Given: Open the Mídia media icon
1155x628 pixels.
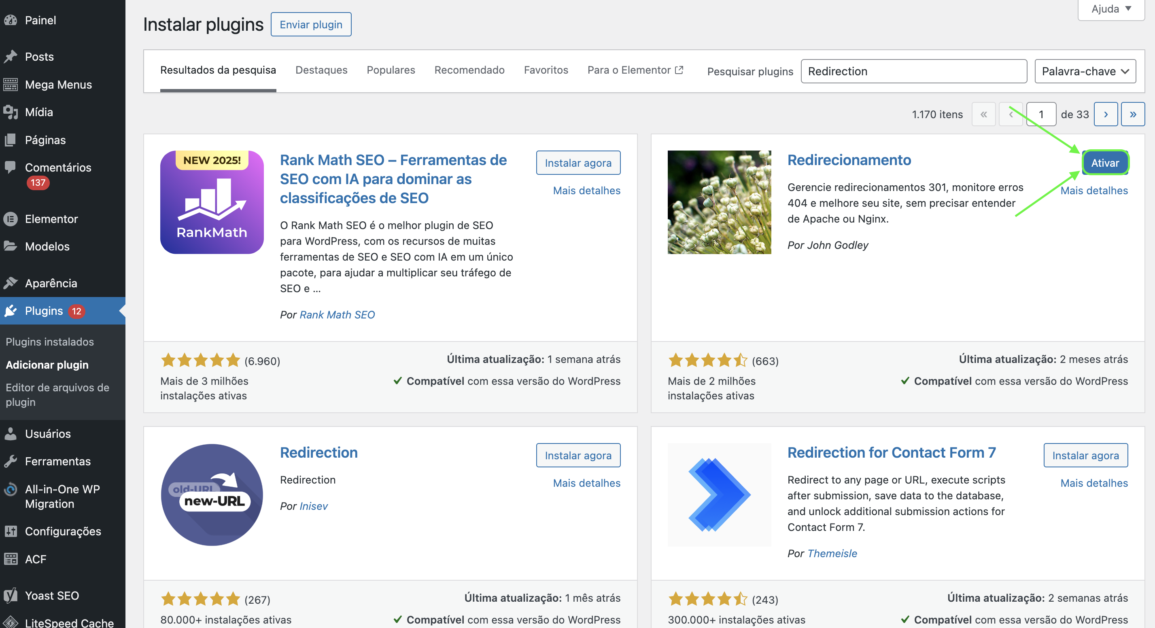Looking at the screenshot, I should (10, 112).
